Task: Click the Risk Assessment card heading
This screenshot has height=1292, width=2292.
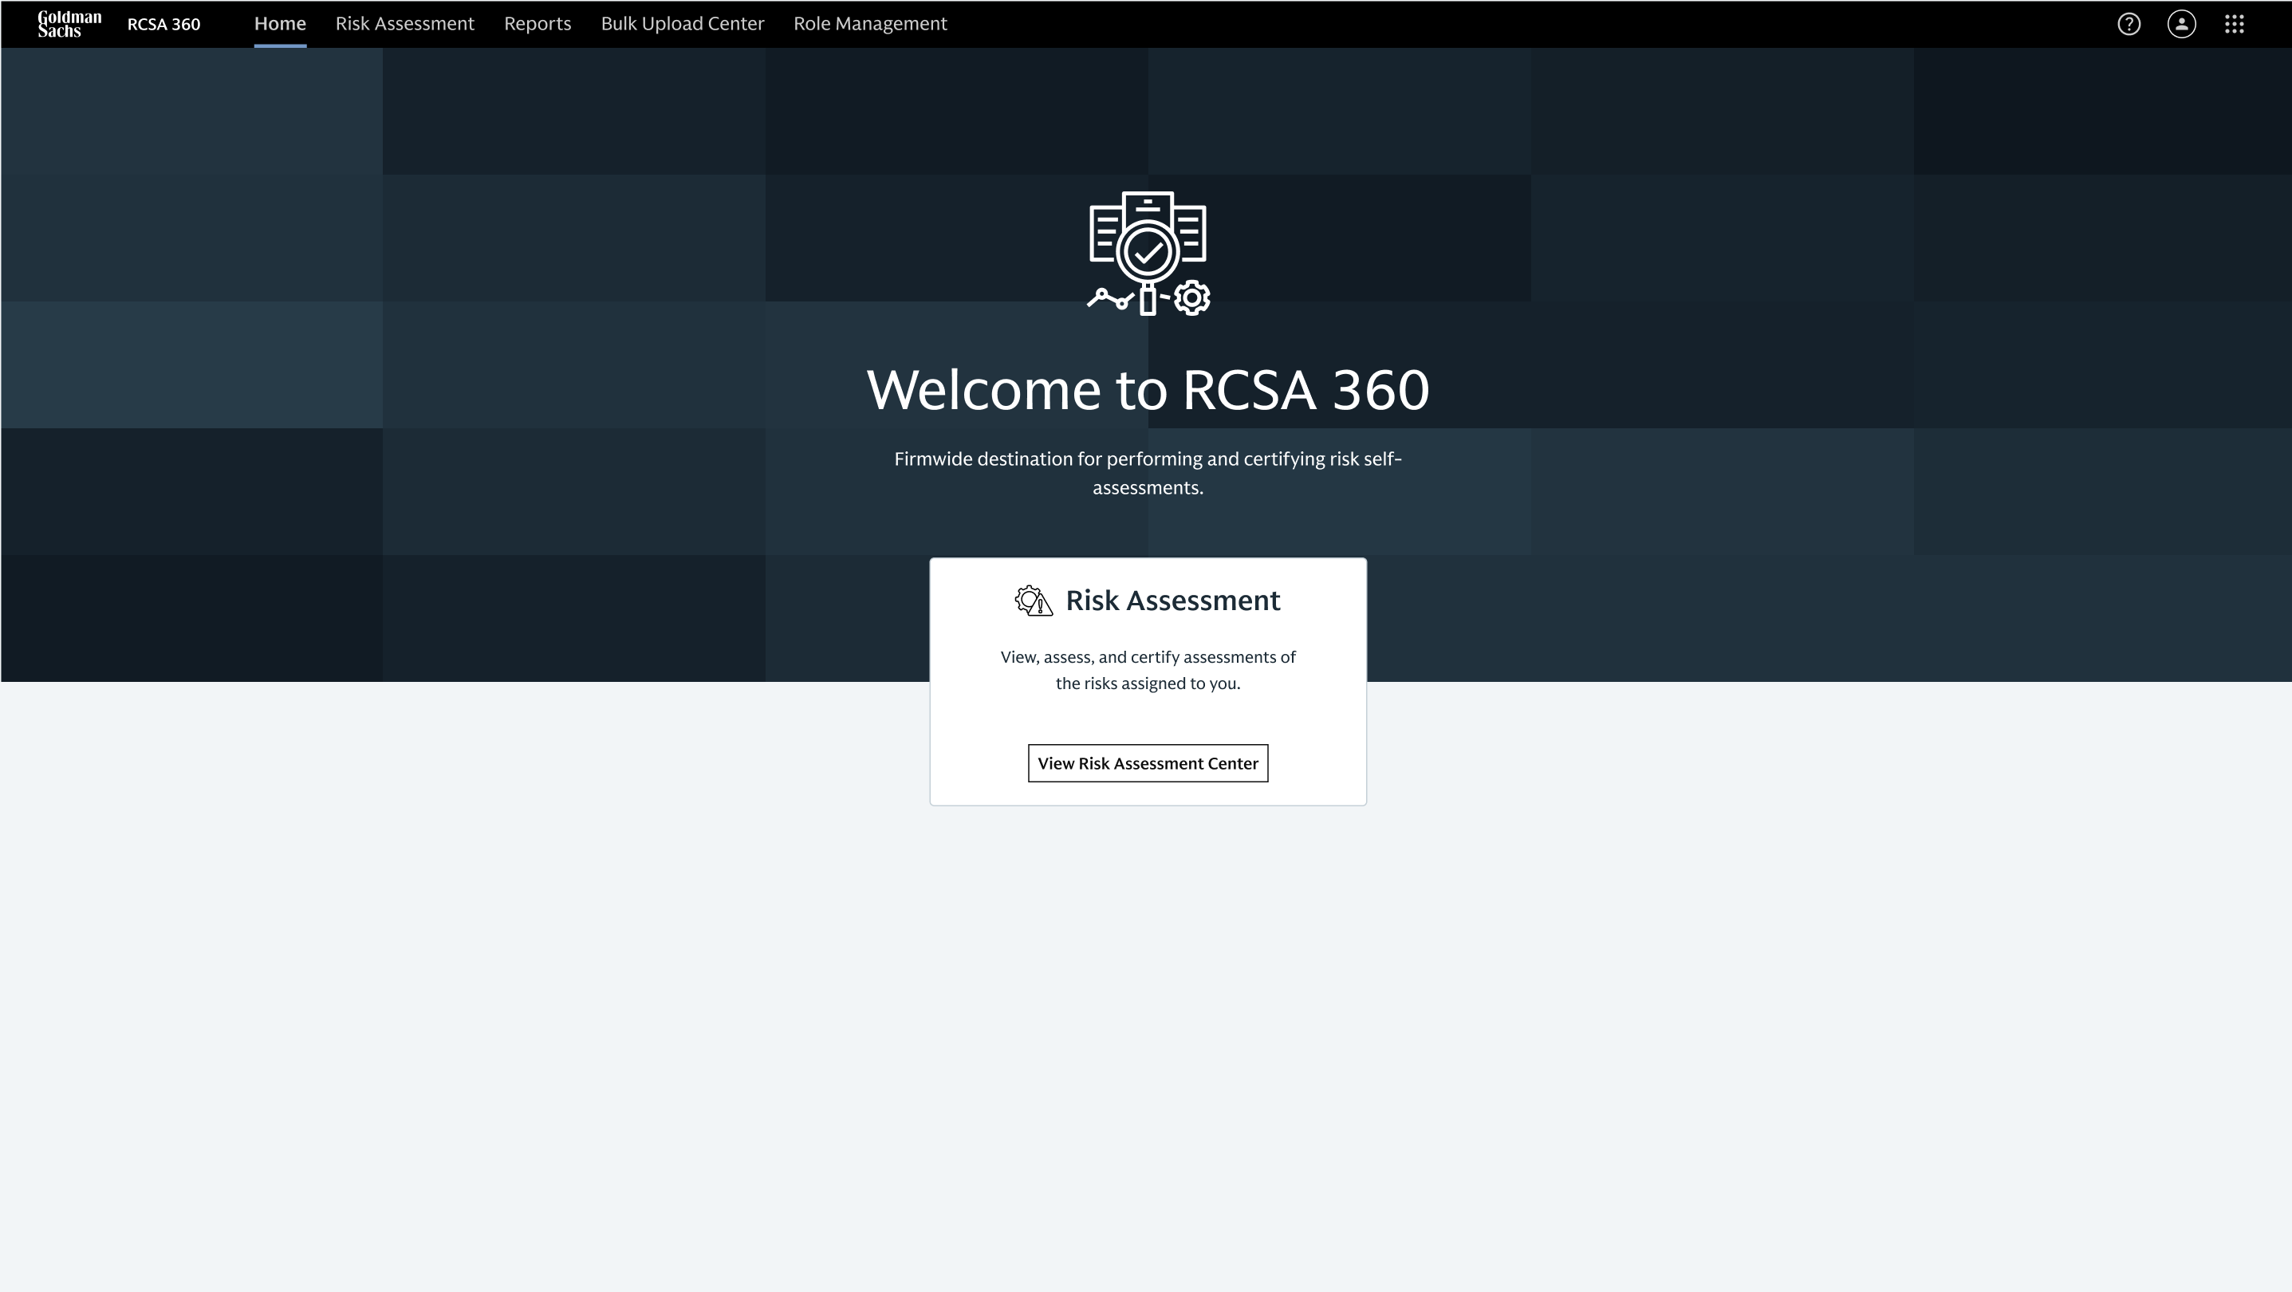Action: click(1172, 601)
